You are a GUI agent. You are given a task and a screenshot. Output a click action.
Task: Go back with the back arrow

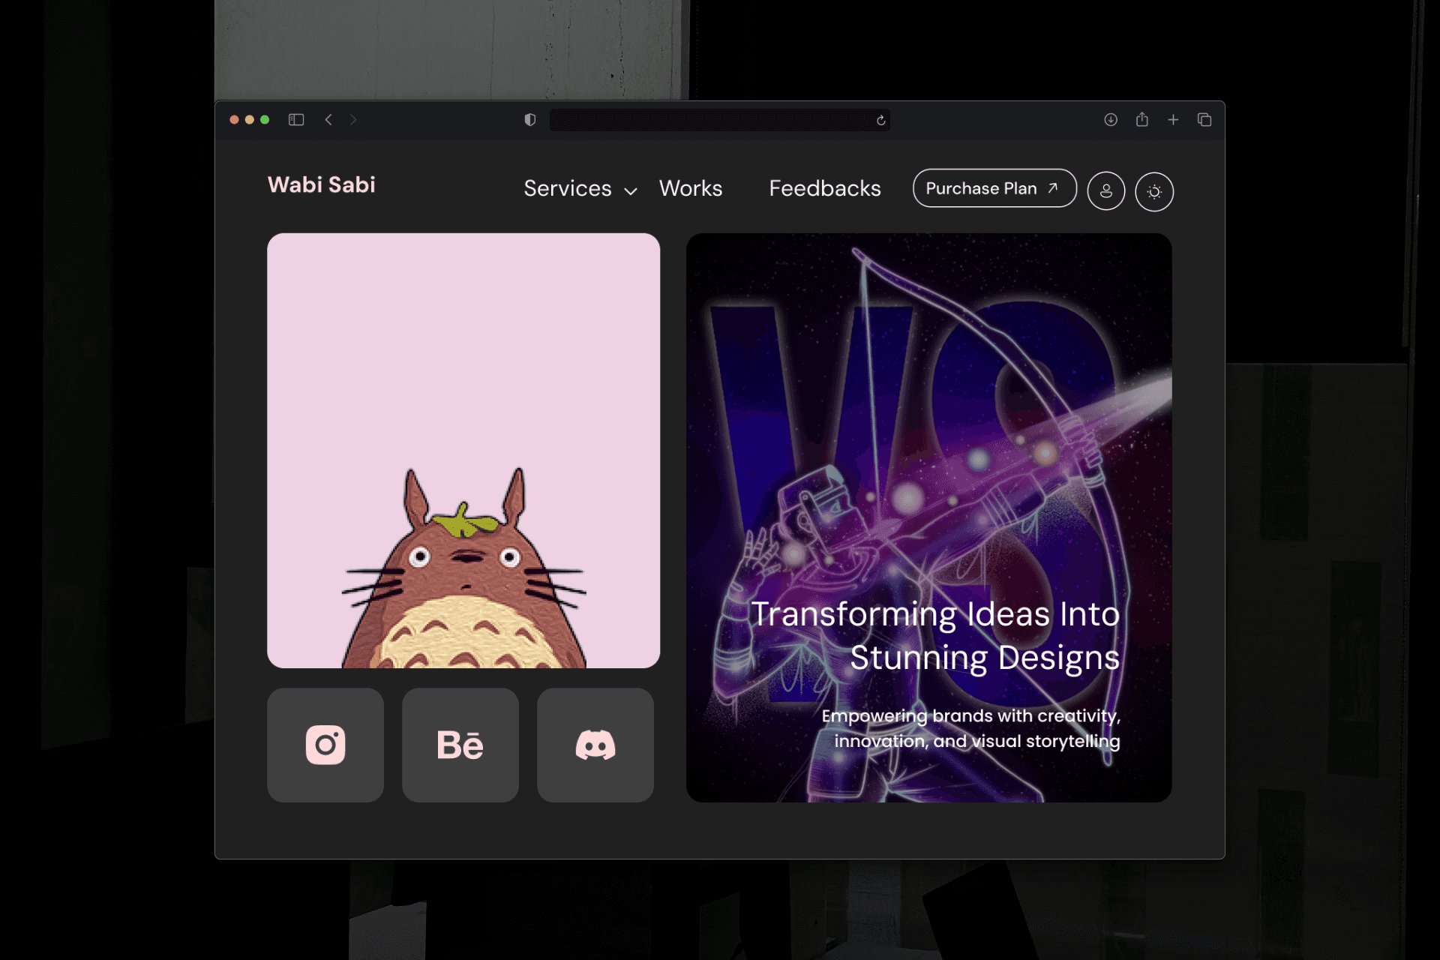point(328,120)
